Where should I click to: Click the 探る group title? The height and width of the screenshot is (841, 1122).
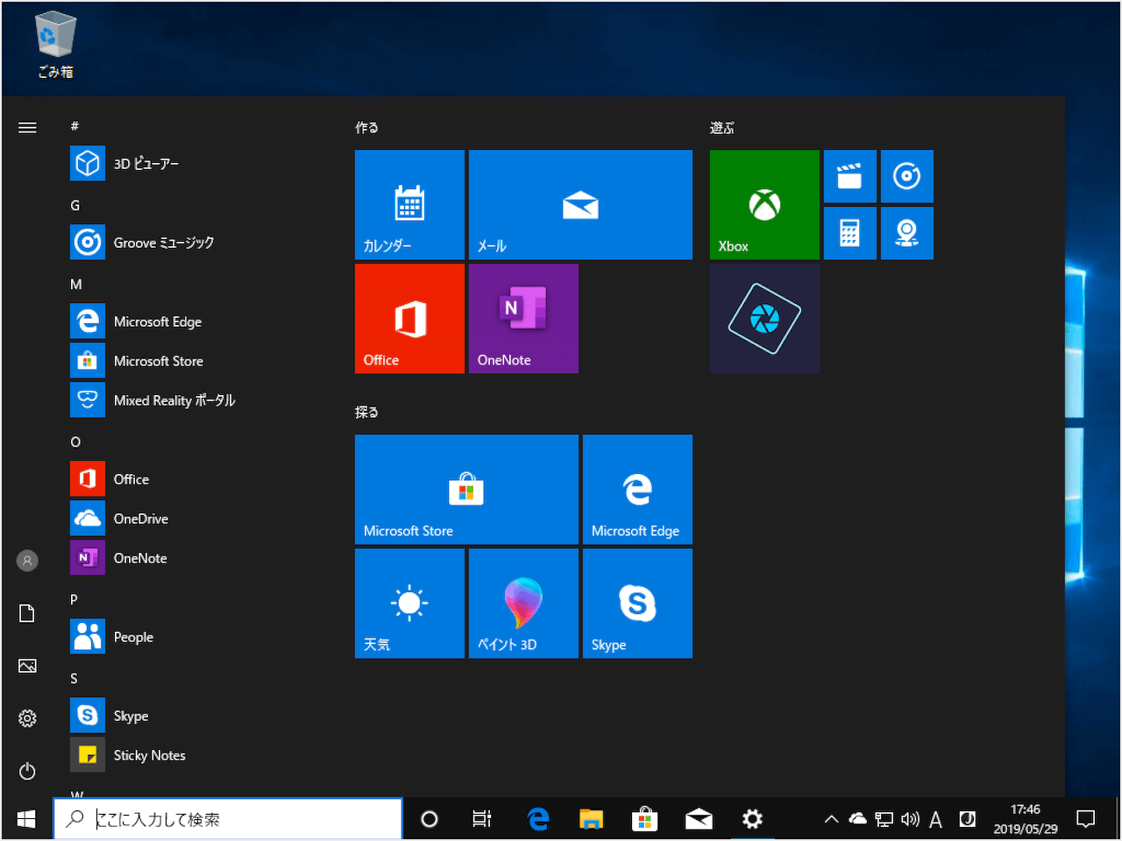tap(366, 413)
